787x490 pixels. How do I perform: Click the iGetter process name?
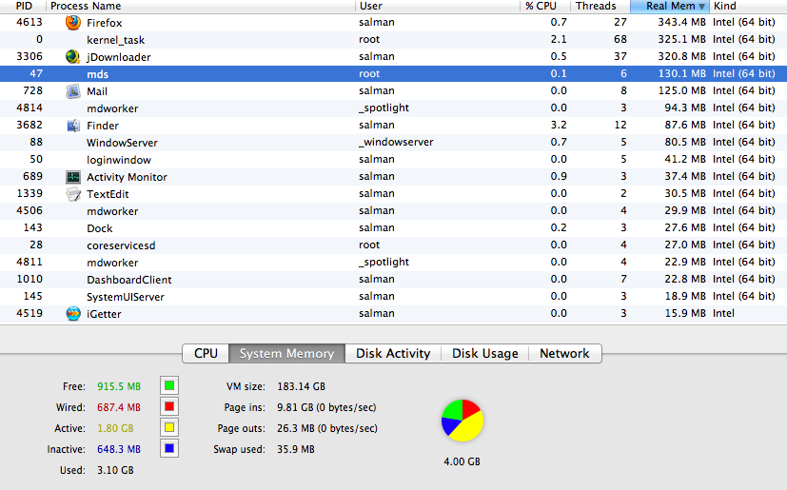[104, 314]
